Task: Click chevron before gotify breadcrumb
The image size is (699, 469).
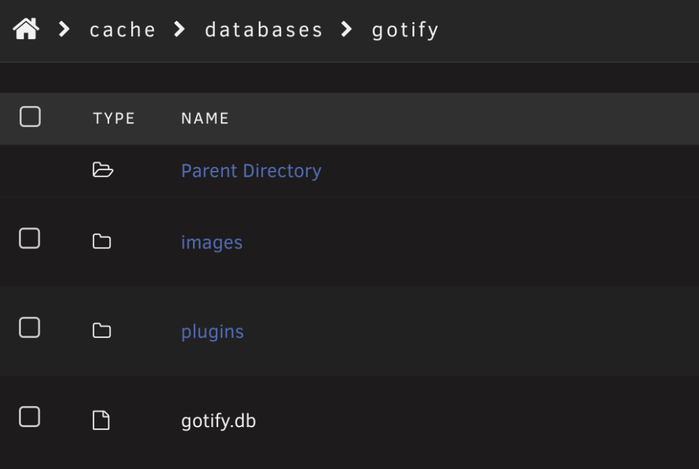Action: [x=347, y=29]
